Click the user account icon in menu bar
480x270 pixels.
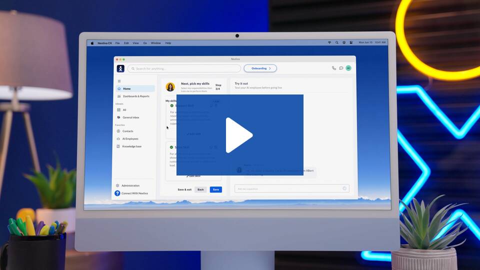point(344,42)
